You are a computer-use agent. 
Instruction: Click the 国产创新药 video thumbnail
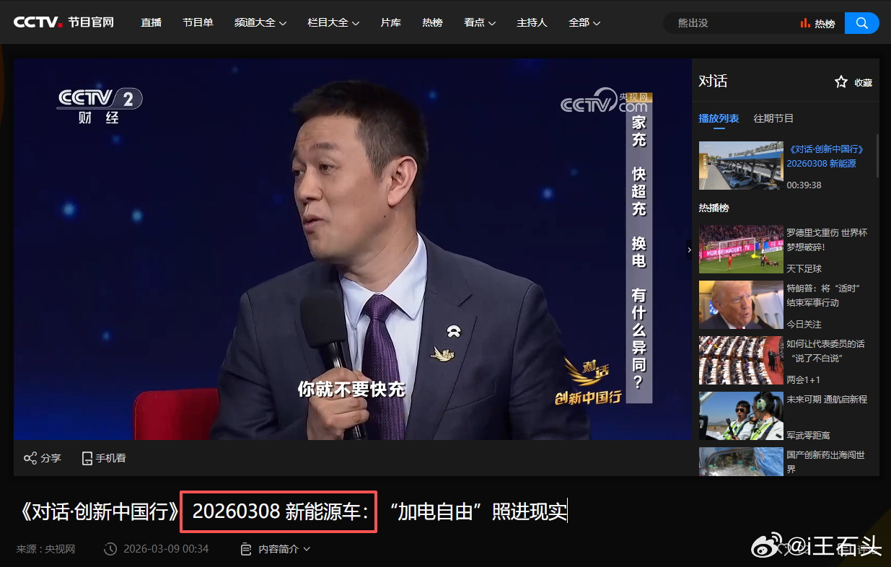[740, 462]
